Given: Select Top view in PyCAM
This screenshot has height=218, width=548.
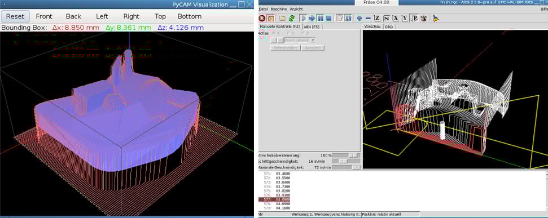Looking at the screenshot, I should click(160, 16).
